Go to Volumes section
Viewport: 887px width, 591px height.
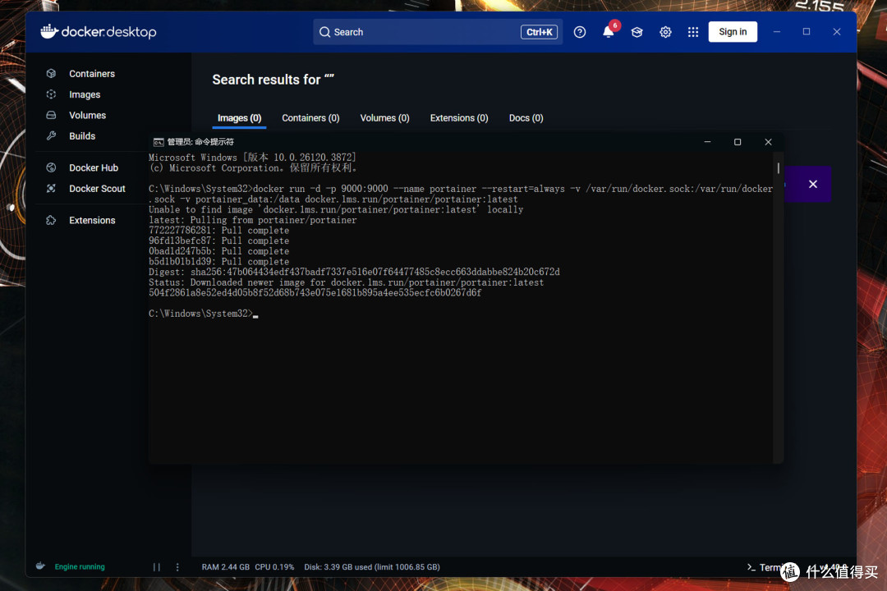[87, 116]
